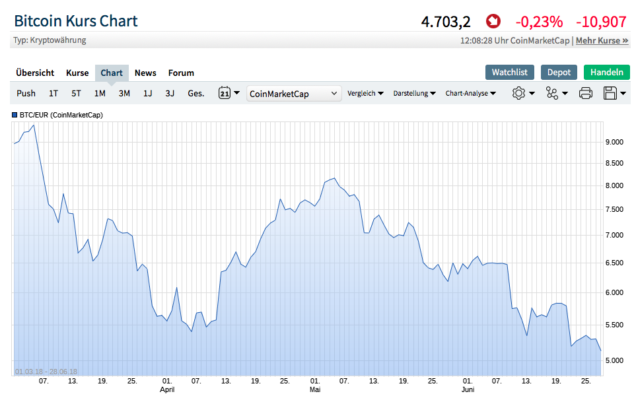Expand arrow next to calendar icon
This screenshot has width=636, height=396.
(236, 93)
